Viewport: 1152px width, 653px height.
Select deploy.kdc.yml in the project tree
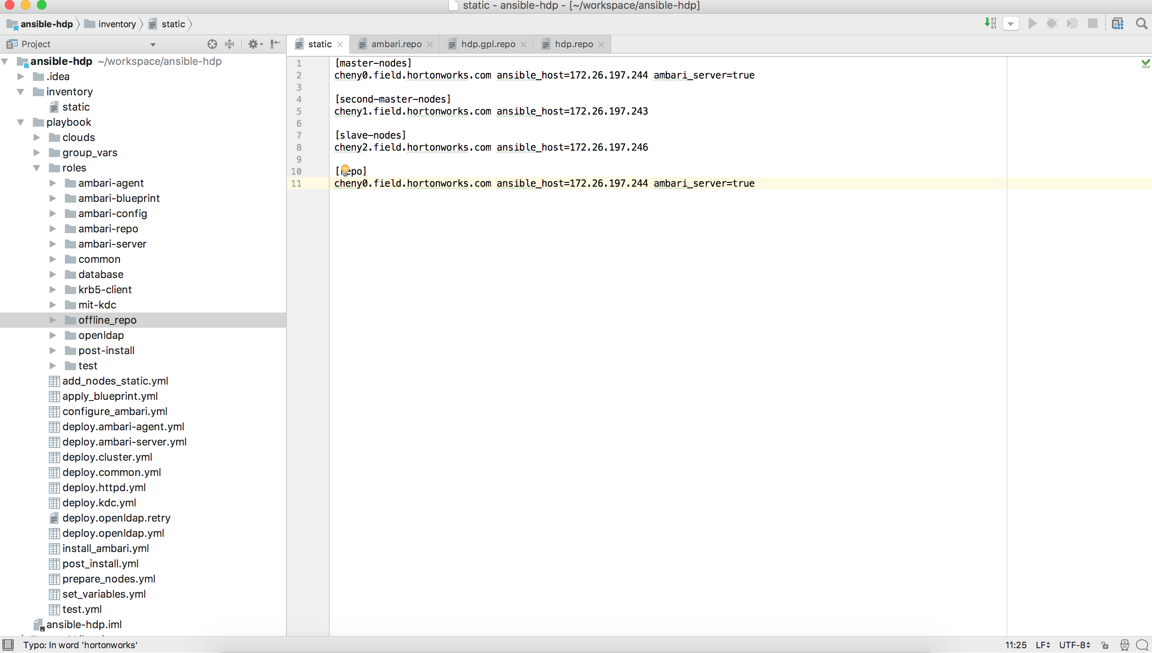click(x=99, y=503)
